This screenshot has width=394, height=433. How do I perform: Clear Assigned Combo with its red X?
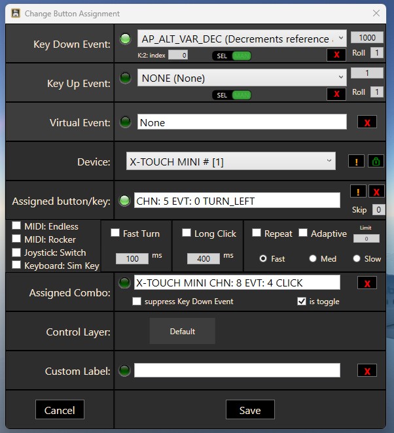(367, 283)
